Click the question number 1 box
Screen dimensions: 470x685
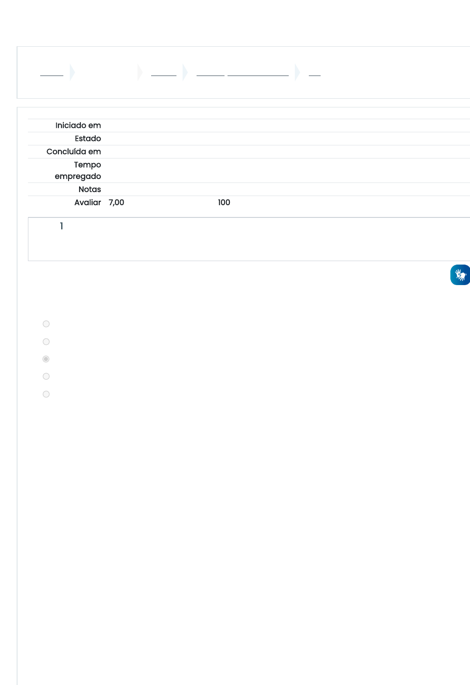pyautogui.click(x=62, y=226)
